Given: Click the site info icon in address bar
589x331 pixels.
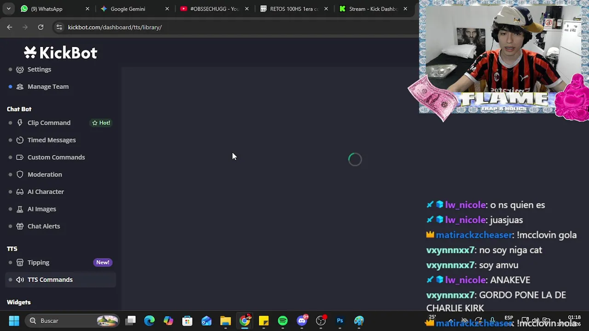Looking at the screenshot, I should click(x=59, y=27).
